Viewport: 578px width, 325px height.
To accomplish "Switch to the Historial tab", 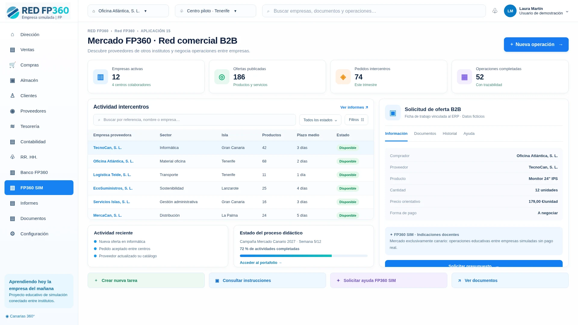I will pyautogui.click(x=450, y=134).
